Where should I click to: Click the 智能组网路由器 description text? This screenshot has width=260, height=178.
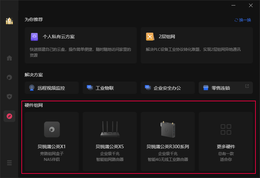pos(110,160)
